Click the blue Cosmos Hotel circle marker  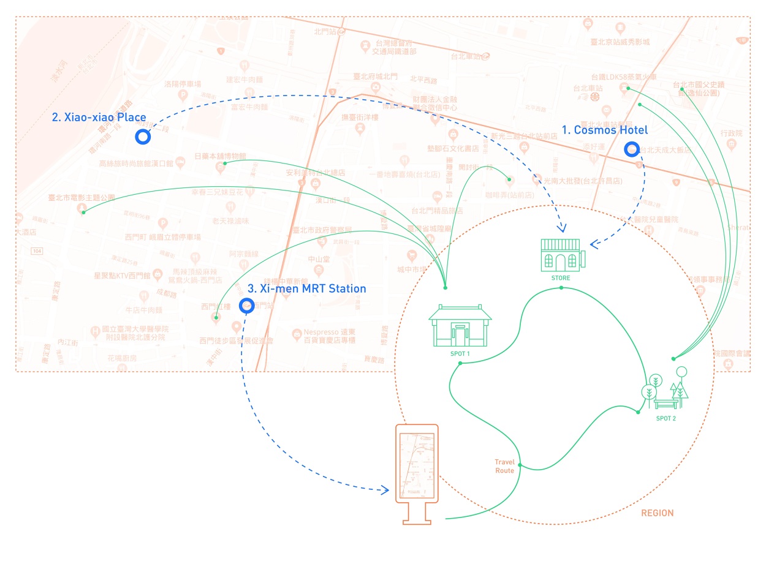(x=631, y=149)
